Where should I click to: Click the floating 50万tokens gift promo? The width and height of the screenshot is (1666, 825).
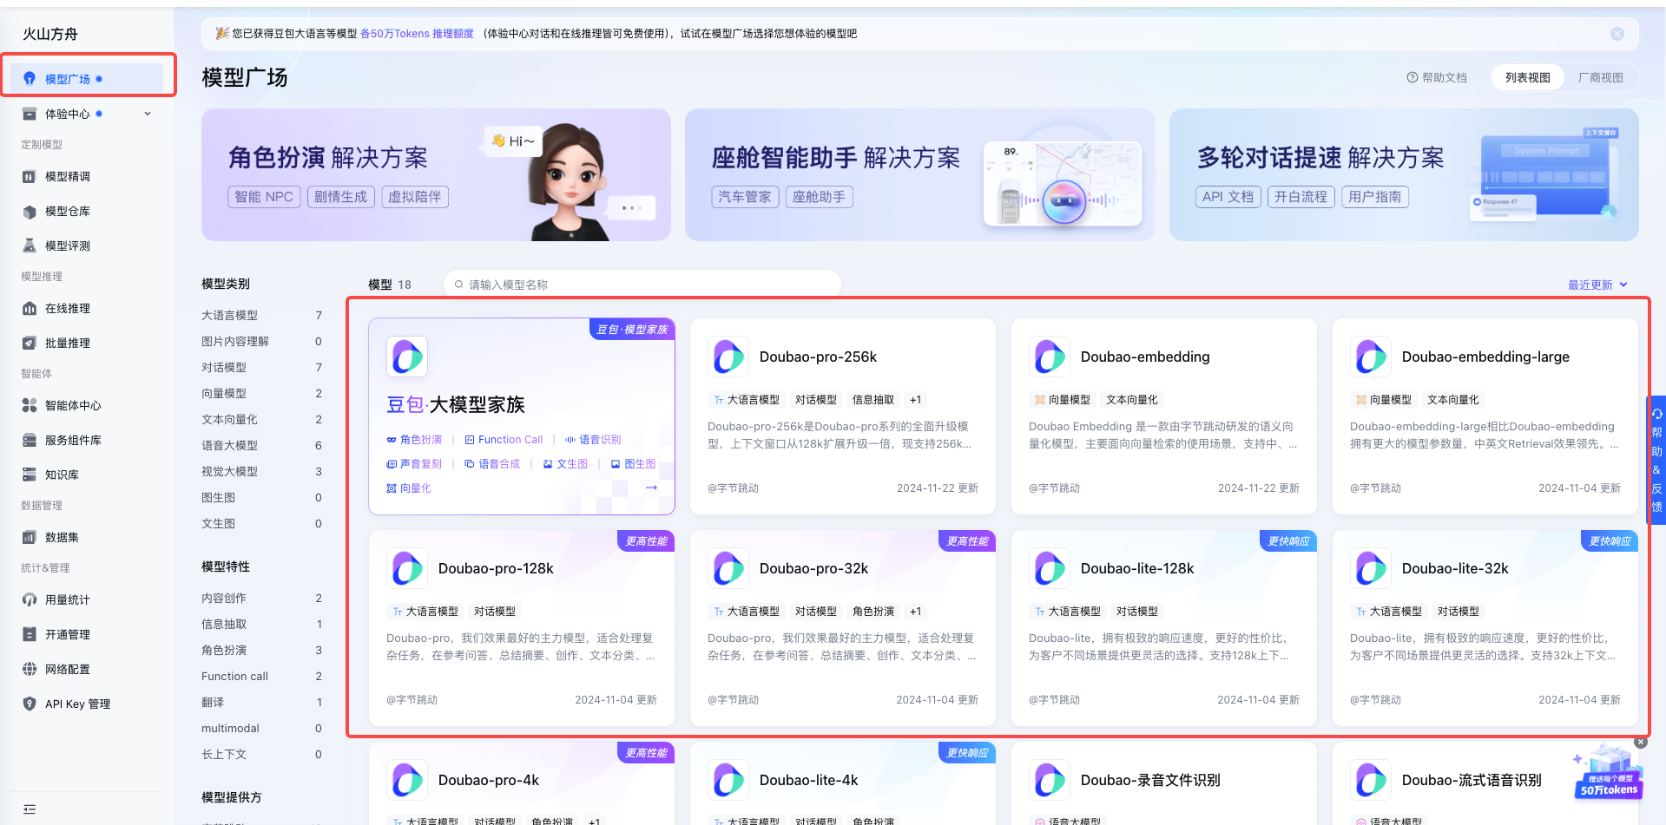click(1608, 774)
